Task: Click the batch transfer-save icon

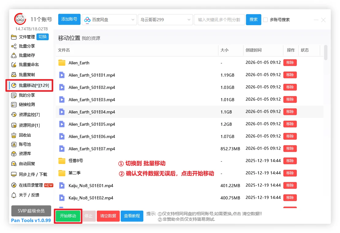Action: tap(13, 56)
